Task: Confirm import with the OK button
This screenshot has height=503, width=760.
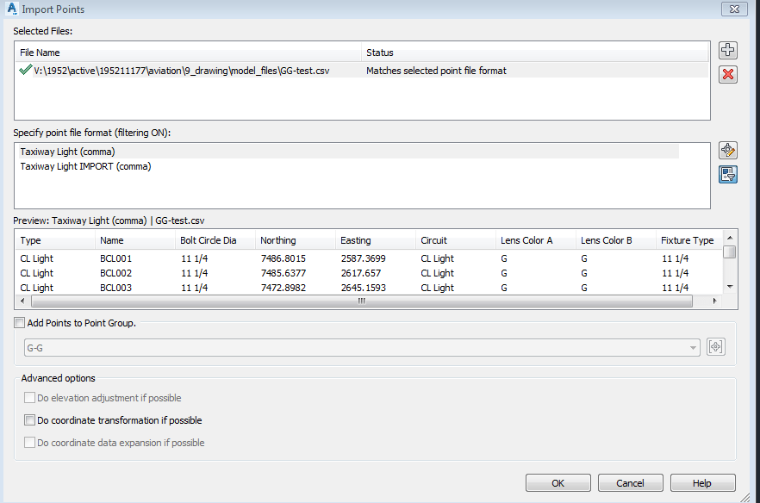Action: [558, 482]
